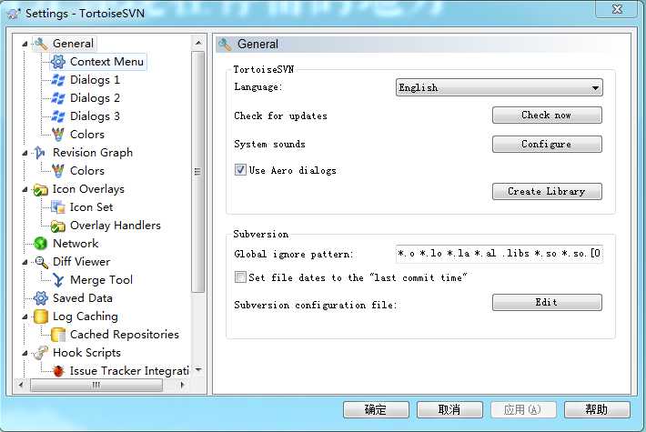Click the Configure system sounds button
The height and width of the screenshot is (432, 646).
(x=547, y=144)
